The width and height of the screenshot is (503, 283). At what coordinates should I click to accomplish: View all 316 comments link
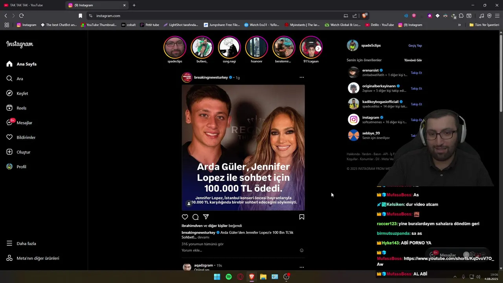click(x=202, y=244)
